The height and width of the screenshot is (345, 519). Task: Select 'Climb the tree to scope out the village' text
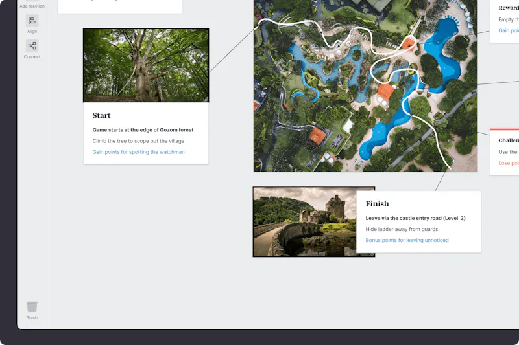[x=138, y=141]
